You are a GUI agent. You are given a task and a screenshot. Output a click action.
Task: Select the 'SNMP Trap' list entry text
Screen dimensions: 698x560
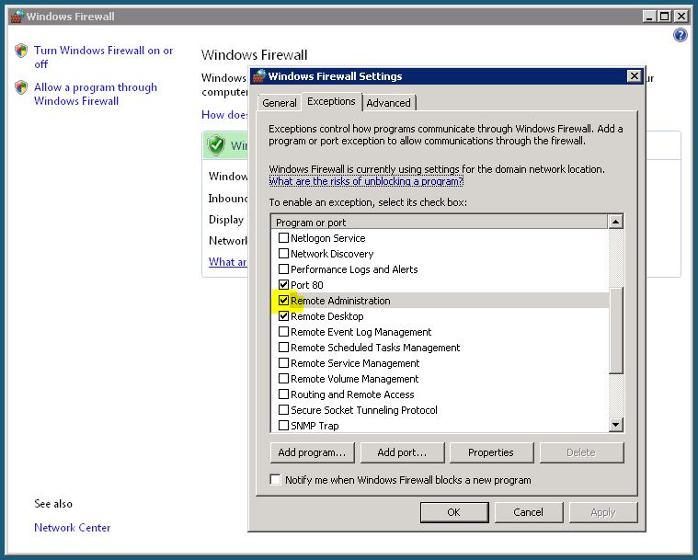(315, 426)
